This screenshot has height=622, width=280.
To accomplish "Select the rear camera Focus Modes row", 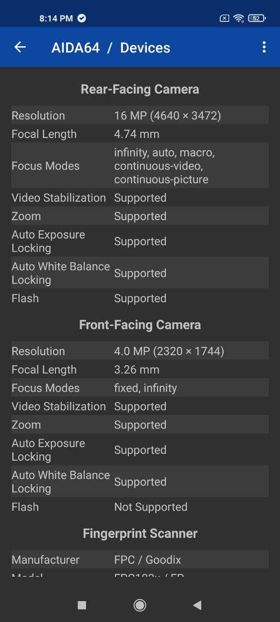I will tap(140, 166).
